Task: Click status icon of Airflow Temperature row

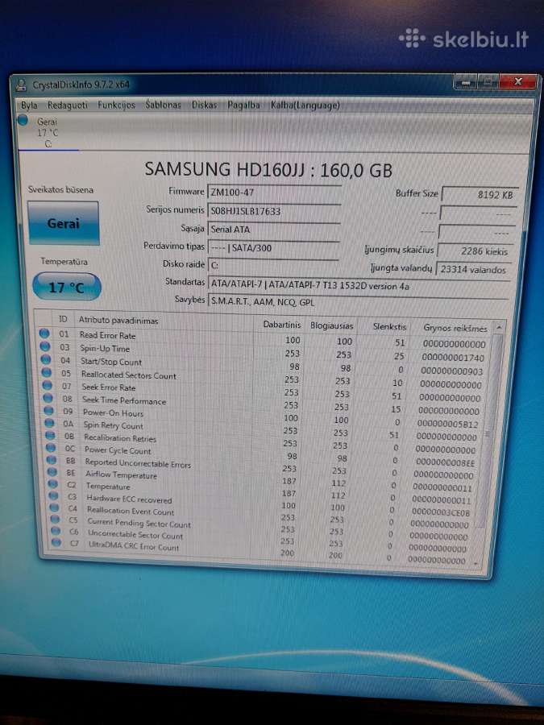Action: (x=52, y=472)
